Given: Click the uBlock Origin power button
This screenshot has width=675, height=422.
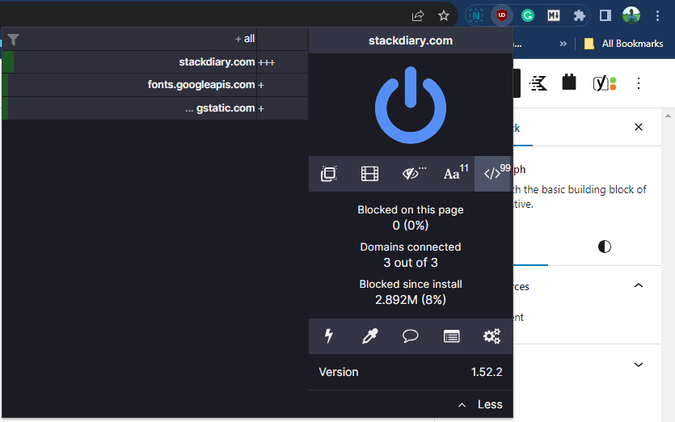Looking at the screenshot, I should click(x=410, y=105).
